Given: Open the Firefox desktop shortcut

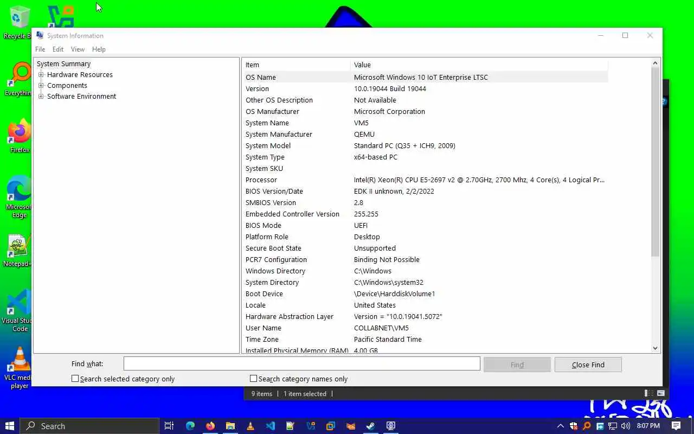Looking at the screenshot, I should pos(20,136).
